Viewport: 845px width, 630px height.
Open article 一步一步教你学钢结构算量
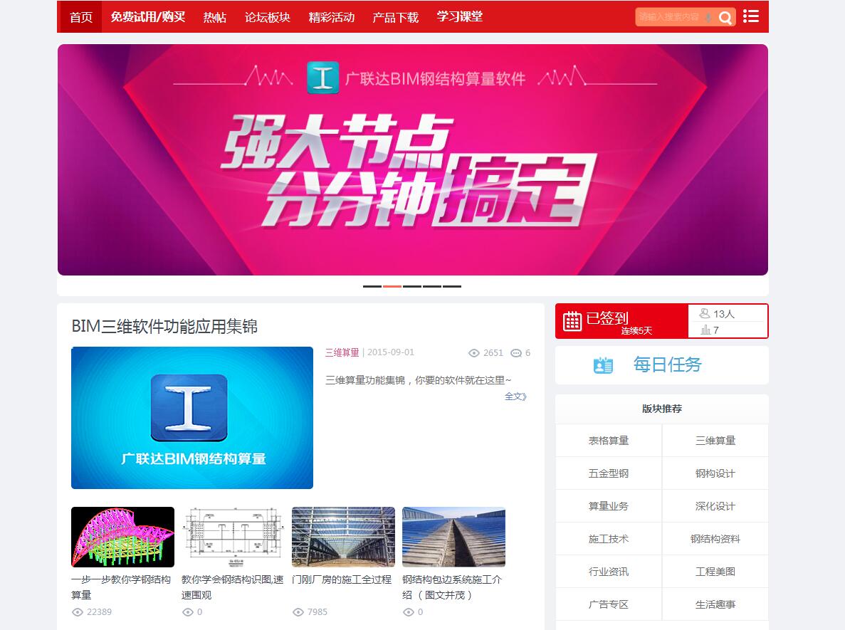[x=121, y=587]
